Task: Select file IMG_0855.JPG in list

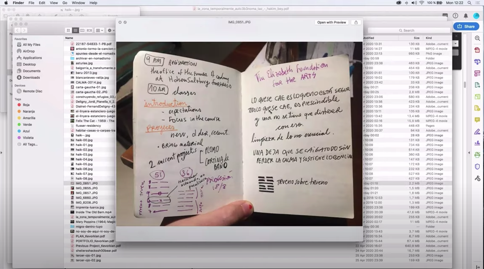Action: (x=87, y=188)
